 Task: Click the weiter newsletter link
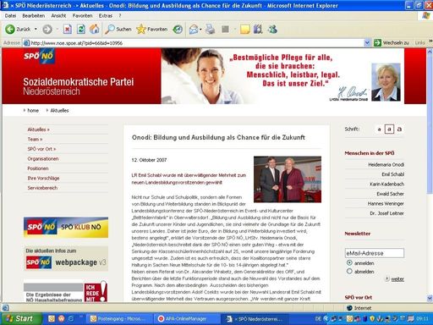pos(397,279)
